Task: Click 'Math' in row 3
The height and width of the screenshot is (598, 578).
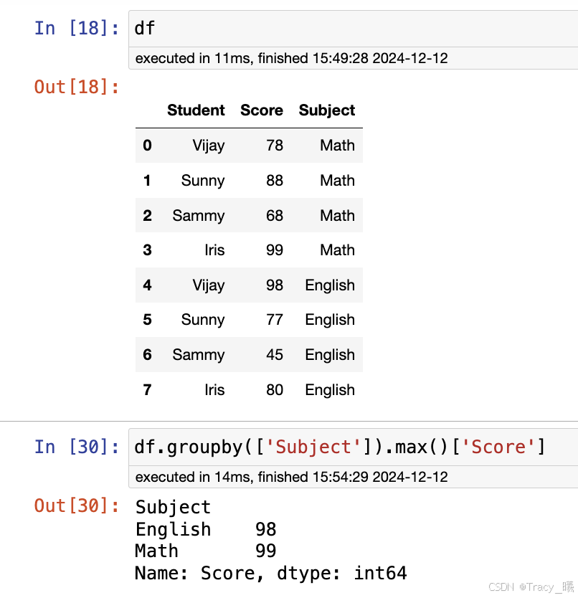Action: (x=337, y=250)
